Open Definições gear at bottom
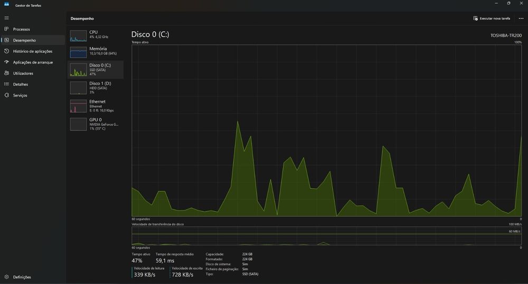This screenshot has height=284, width=528. 6,277
